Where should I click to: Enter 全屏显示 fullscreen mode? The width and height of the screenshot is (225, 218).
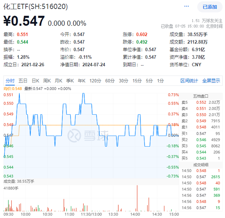click(x=211, y=81)
